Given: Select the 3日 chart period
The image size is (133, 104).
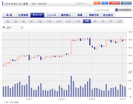Looking at the screenshot, I should click(23, 21).
